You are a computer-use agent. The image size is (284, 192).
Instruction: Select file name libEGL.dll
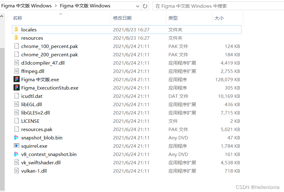click(x=31, y=104)
